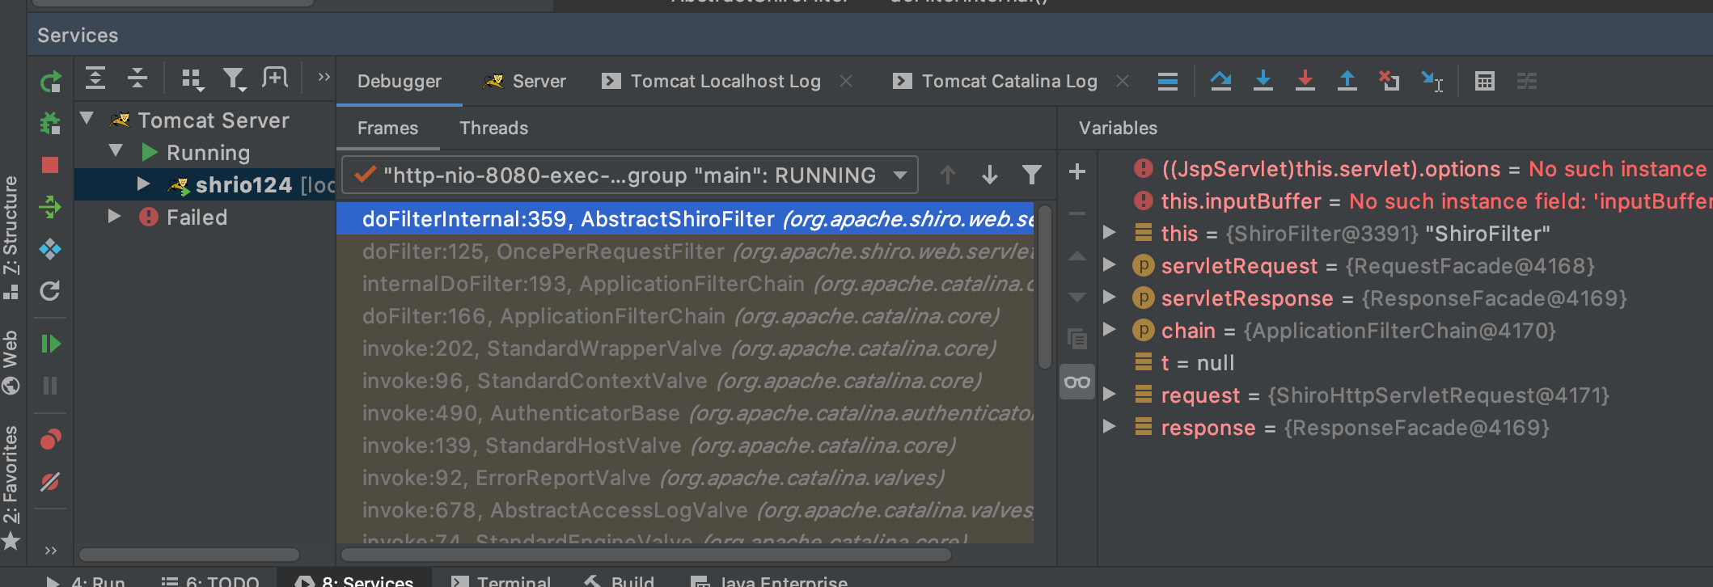Expand the request ShiroHttpServletRequest variable
This screenshot has height=587, width=1713.
point(1110,395)
